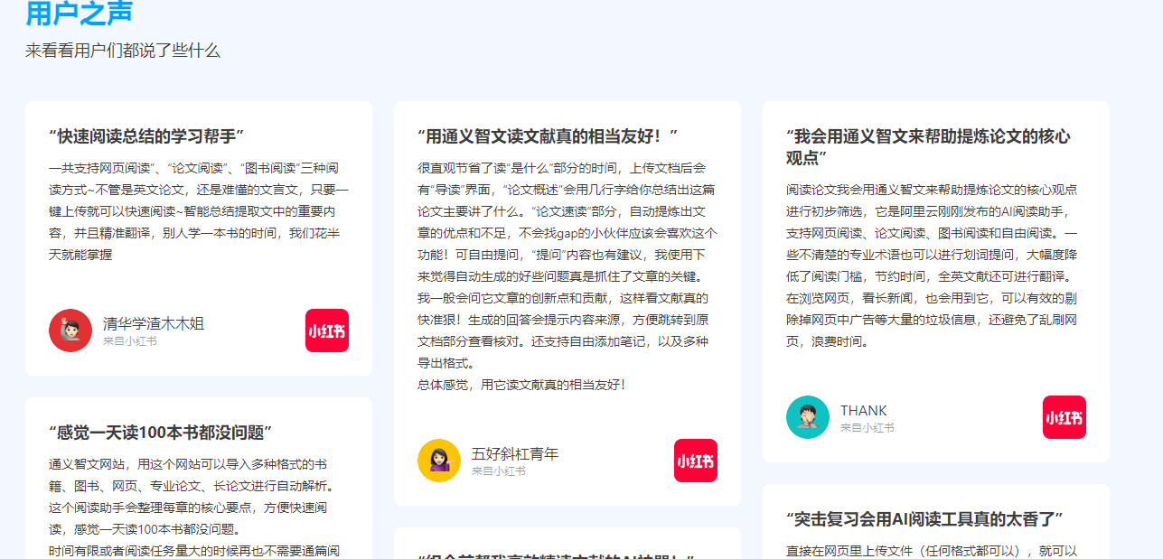Click 来自小红书 under 清华学渣木木姐

130,341
